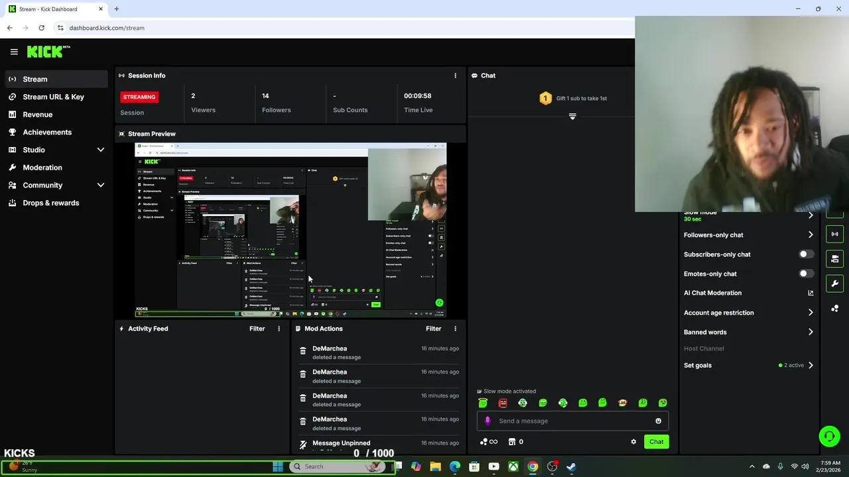
Task: Open Stream URL & Key page
Action: 56,97
